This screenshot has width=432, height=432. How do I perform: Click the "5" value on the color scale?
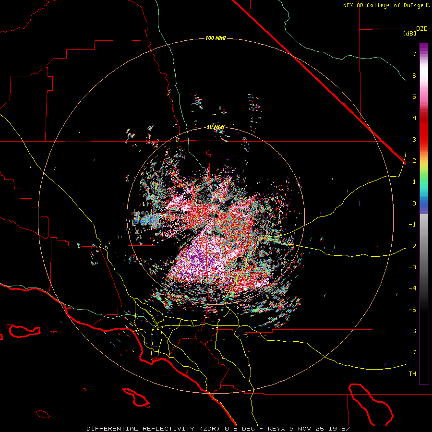414,96
